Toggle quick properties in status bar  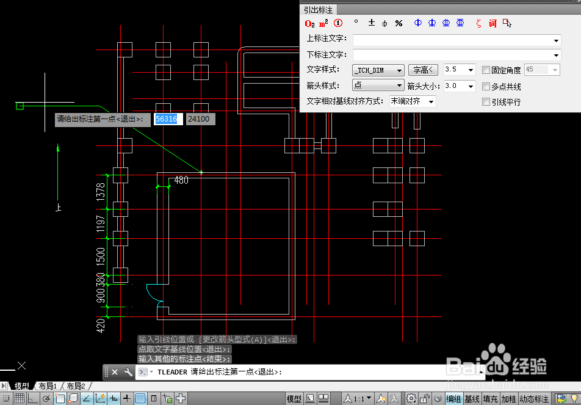tap(154, 399)
